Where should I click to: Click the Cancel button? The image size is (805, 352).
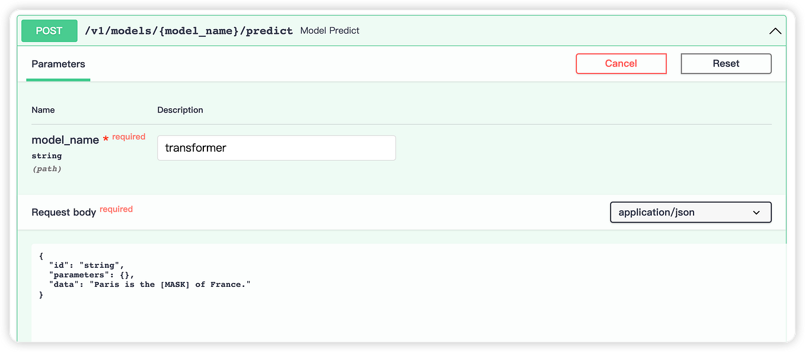621,63
